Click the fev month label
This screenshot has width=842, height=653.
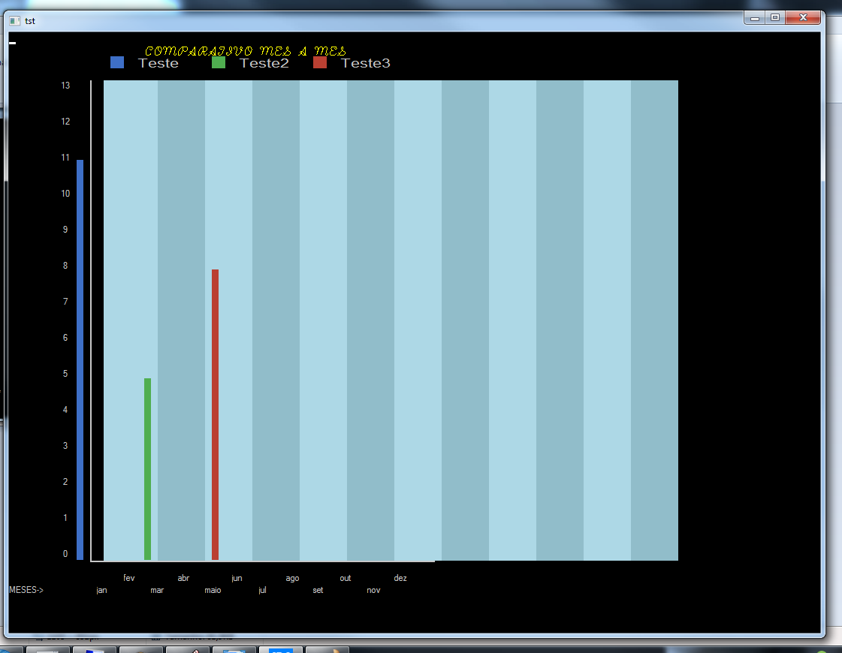tap(129, 578)
